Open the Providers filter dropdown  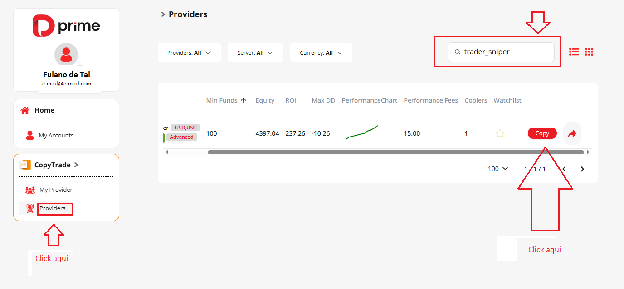point(189,53)
